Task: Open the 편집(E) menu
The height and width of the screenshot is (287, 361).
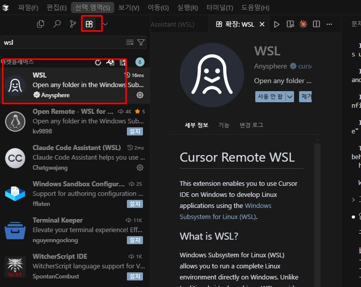Action: click(x=56, y=8)
